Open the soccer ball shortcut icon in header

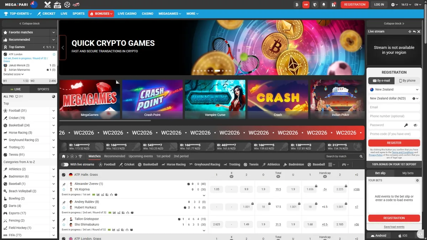tap(67, 5)
